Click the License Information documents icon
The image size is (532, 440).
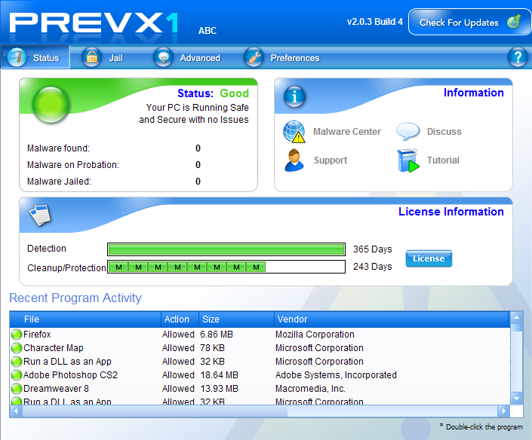(x=40, y=215)
